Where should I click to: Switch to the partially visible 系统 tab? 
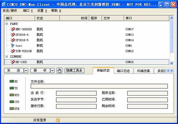coord(160,71)
